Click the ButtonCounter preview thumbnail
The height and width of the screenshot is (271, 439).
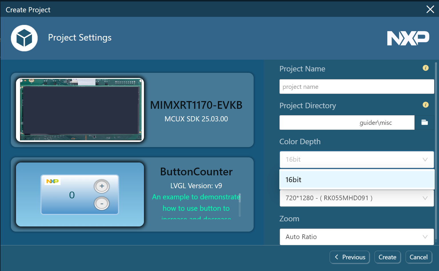pos(80,194)
